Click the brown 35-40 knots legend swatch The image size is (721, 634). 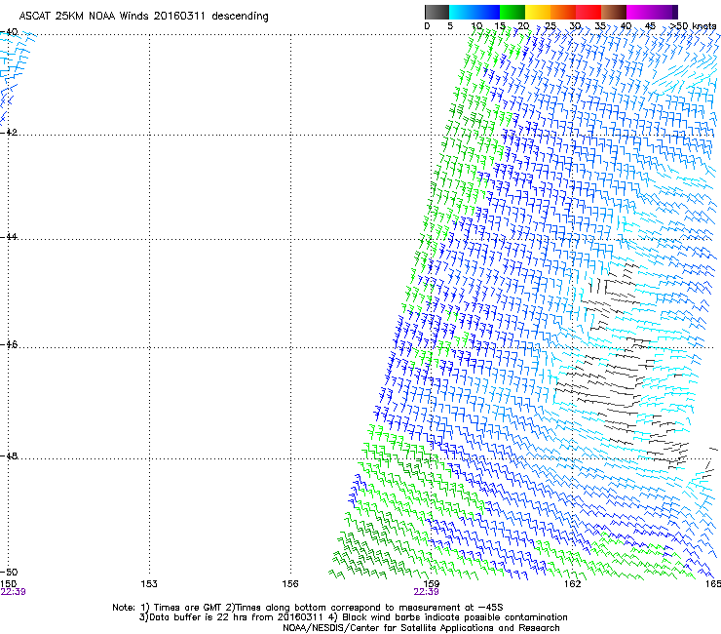[614, 12]
